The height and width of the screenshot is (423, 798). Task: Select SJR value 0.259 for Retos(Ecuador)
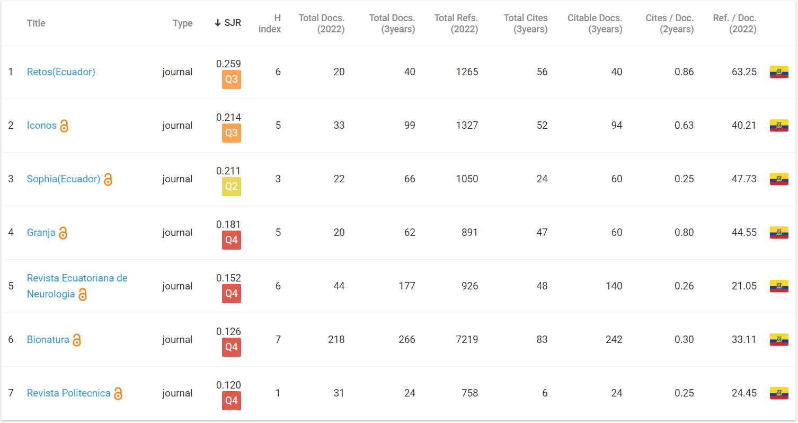228,64
